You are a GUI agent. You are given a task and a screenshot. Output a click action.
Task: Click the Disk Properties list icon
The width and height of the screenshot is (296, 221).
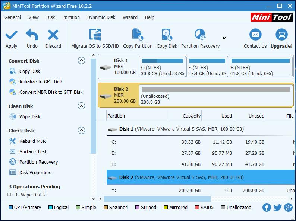click(13, 172)
